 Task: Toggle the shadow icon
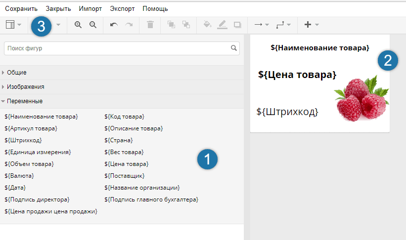(x=237, y=25)
